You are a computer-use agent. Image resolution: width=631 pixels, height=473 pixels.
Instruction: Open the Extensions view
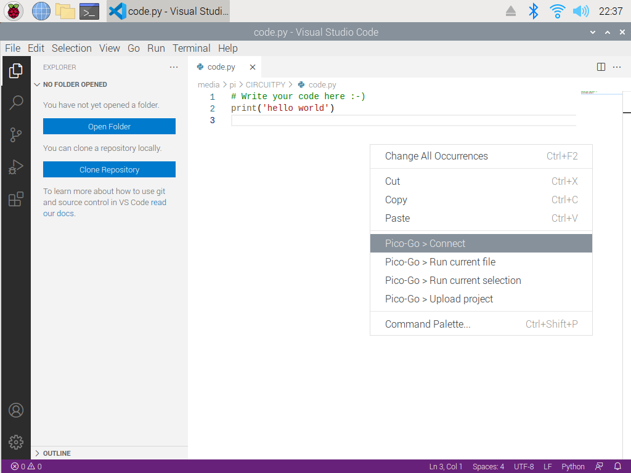[x=15, y=199]
